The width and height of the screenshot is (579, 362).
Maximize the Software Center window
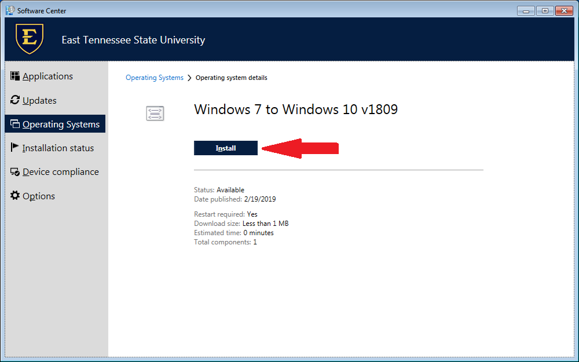tap(544, 10)
